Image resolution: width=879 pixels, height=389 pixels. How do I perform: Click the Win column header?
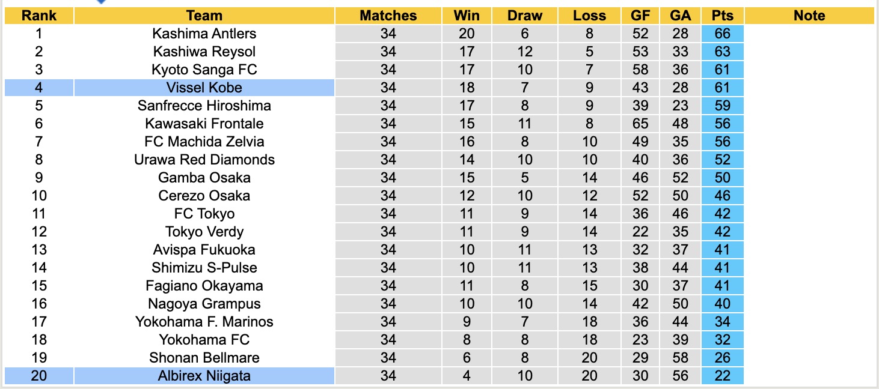coord(467,16)
